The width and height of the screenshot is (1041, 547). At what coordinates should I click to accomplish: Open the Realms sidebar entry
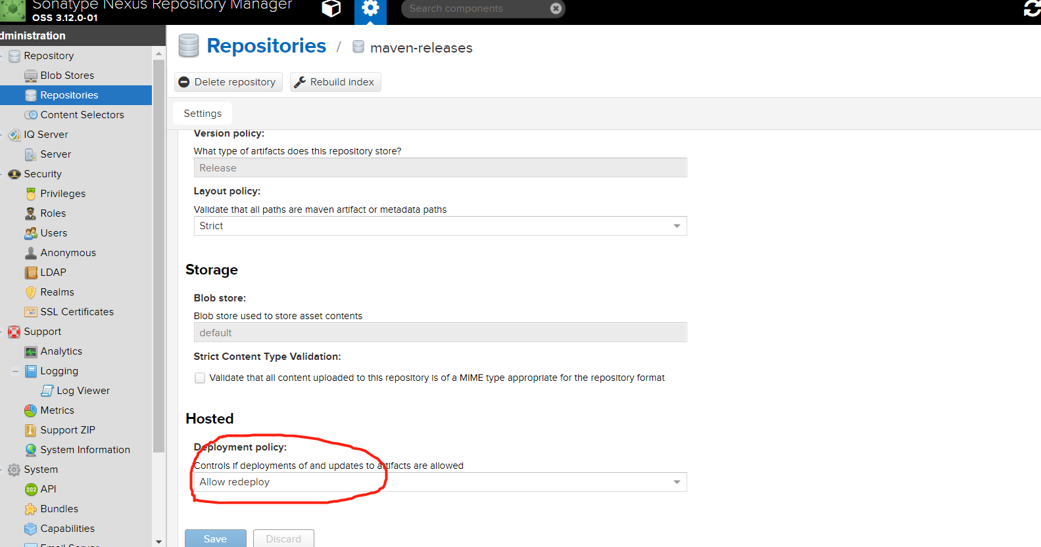click(x=57, y=292)
